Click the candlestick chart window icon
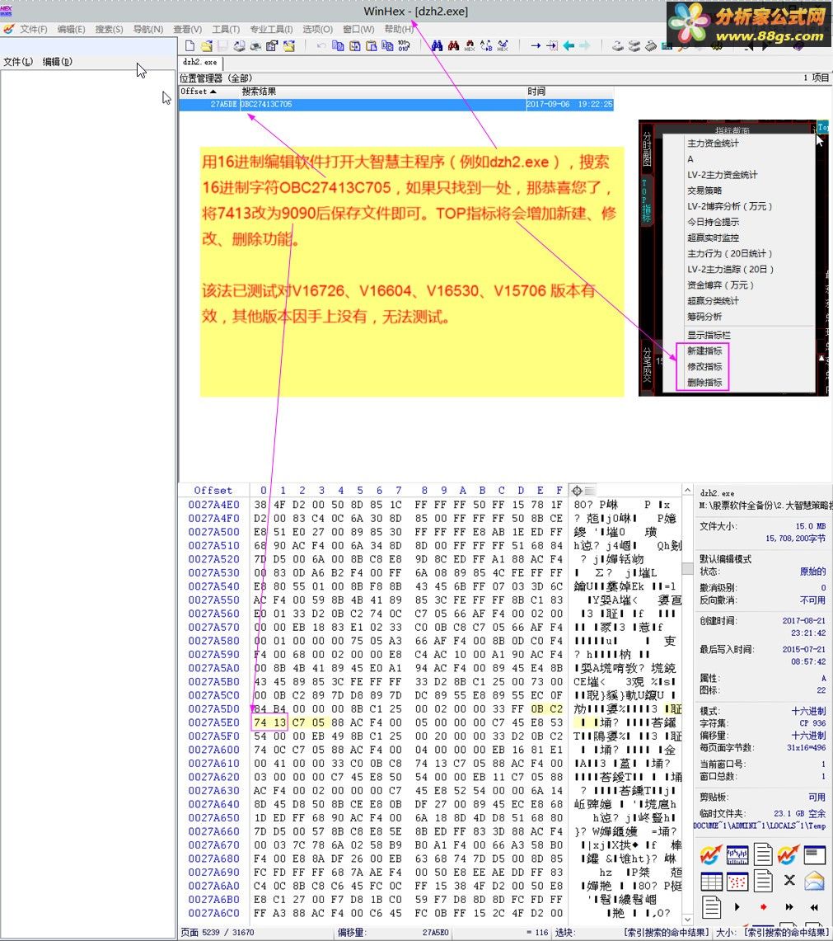The height and width of the screenshot is (941, 833). pos(737,854)
